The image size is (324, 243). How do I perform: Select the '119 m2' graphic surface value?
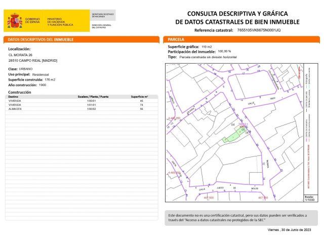(x=207, y=47)
